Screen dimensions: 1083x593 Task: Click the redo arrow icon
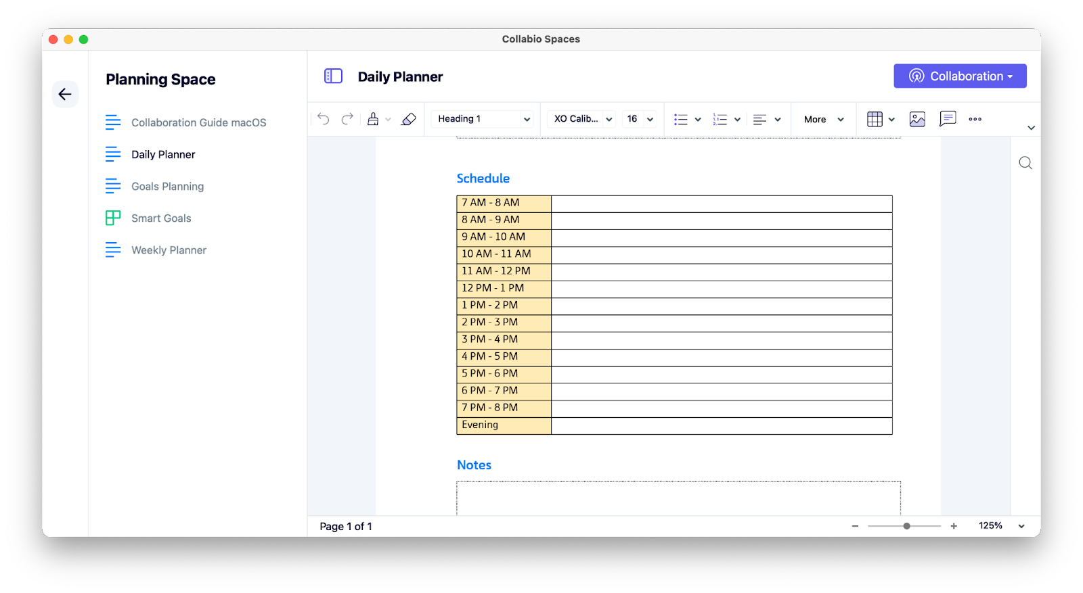347,119
